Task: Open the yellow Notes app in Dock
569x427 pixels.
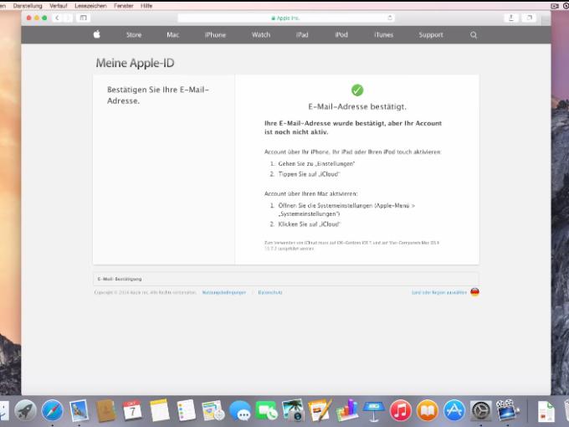Action: point(160,410)
